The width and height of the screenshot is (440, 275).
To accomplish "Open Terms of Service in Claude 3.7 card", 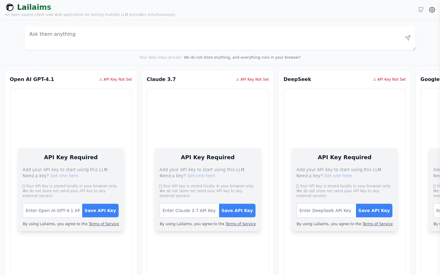I will pyautogui.click(x=241, y=224).
